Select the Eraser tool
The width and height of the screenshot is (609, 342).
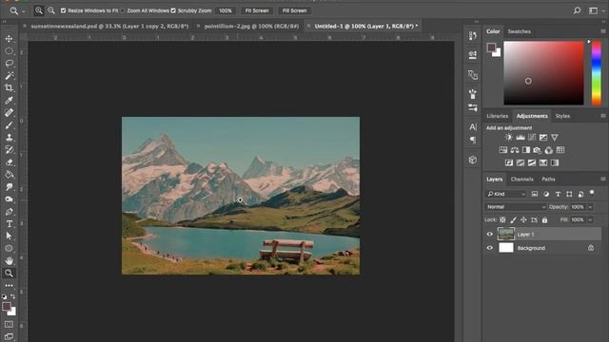tap(9, 162)
